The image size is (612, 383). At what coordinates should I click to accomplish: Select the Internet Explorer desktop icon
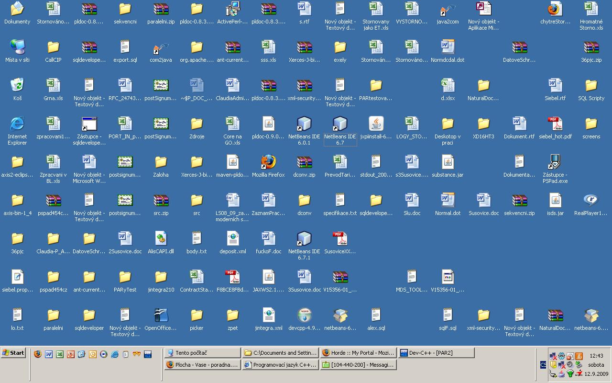(x=17, y=124)
